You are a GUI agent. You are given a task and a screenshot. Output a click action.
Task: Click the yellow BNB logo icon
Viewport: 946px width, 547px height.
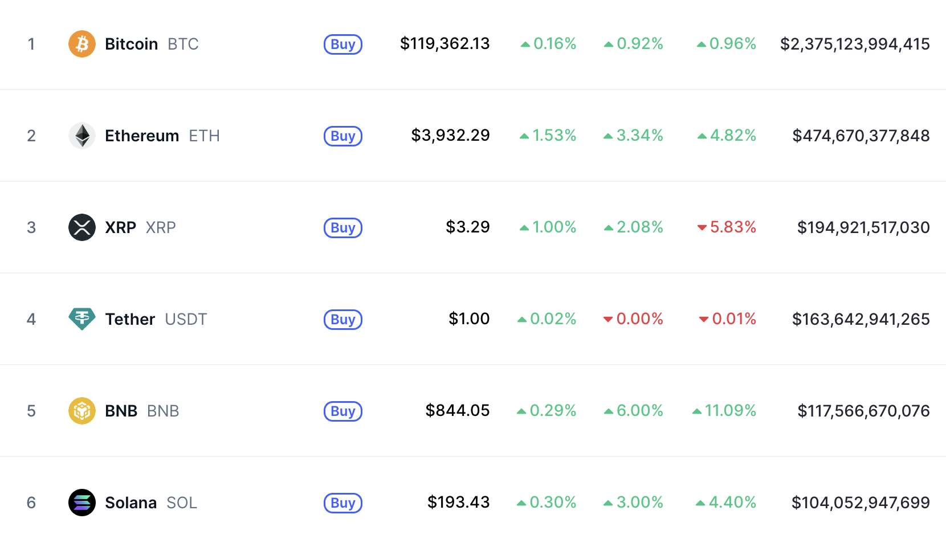tap(82, 411)
